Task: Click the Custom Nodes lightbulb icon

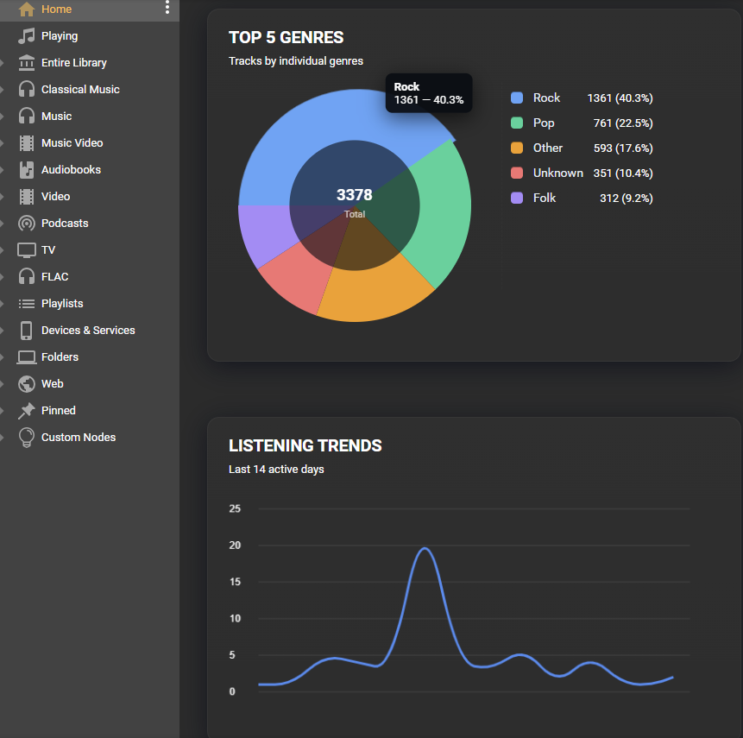Action: pyautogui.click(x=27, y=438)
